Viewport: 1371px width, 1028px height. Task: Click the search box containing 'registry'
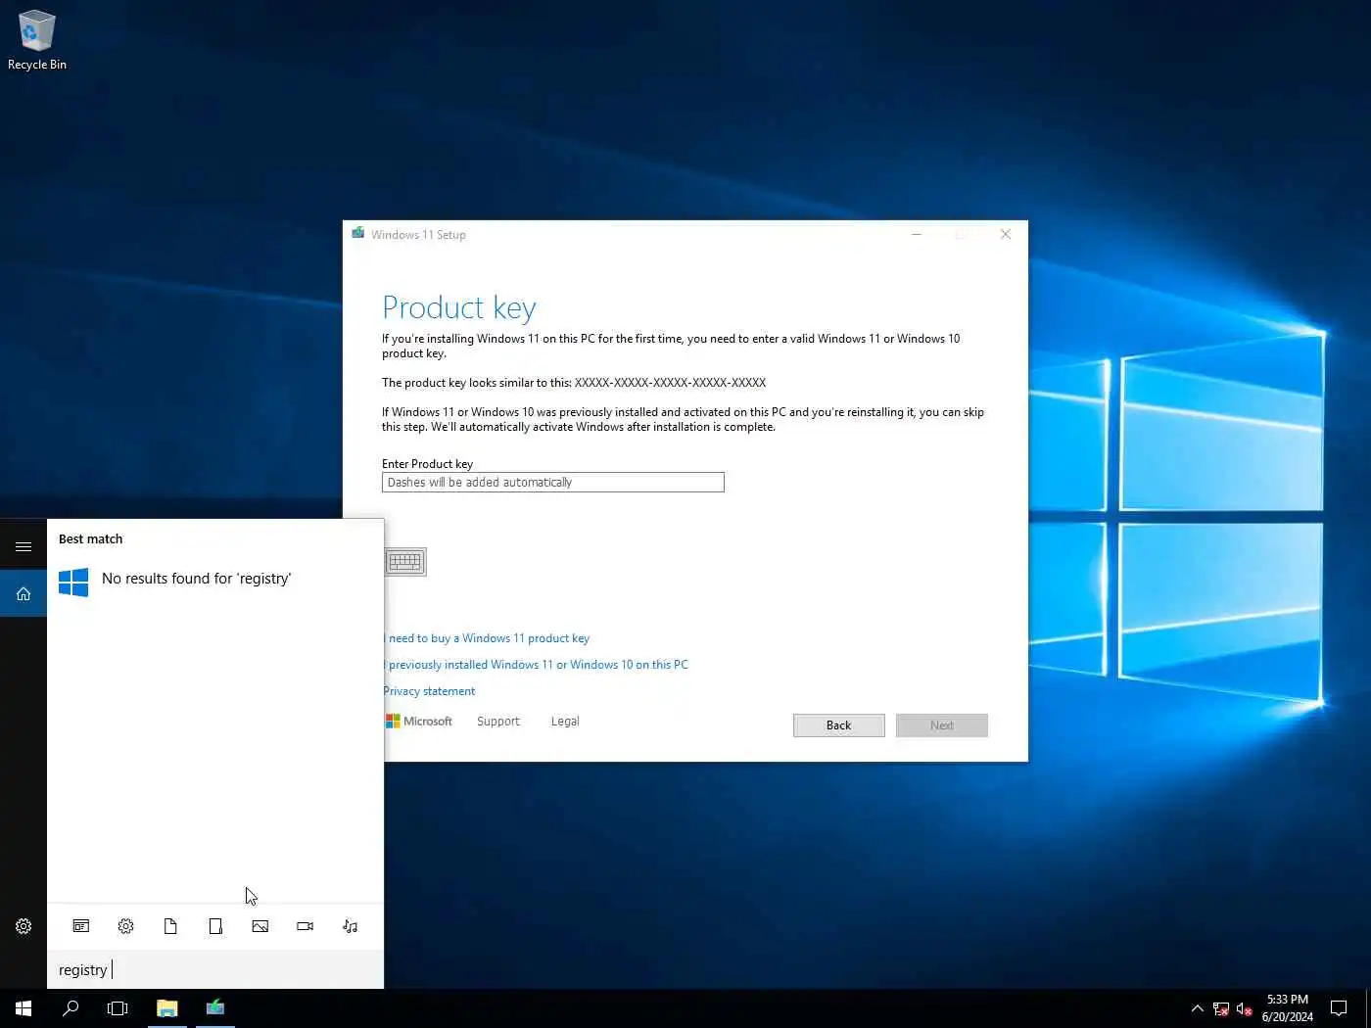pyautogui.click(x=215, y=969)
